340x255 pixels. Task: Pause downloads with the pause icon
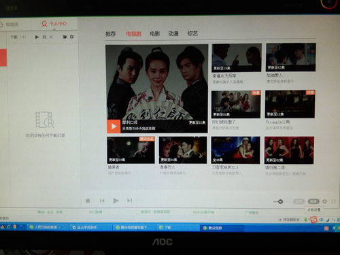[44, 37]
